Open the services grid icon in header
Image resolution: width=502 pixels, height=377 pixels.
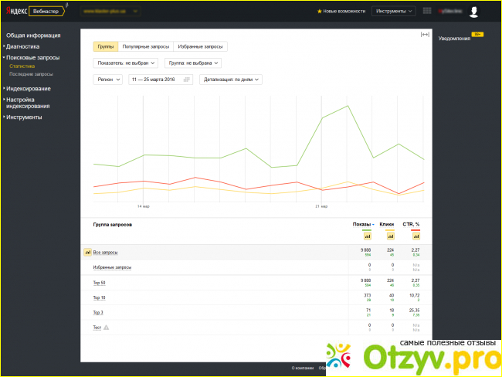427,12
